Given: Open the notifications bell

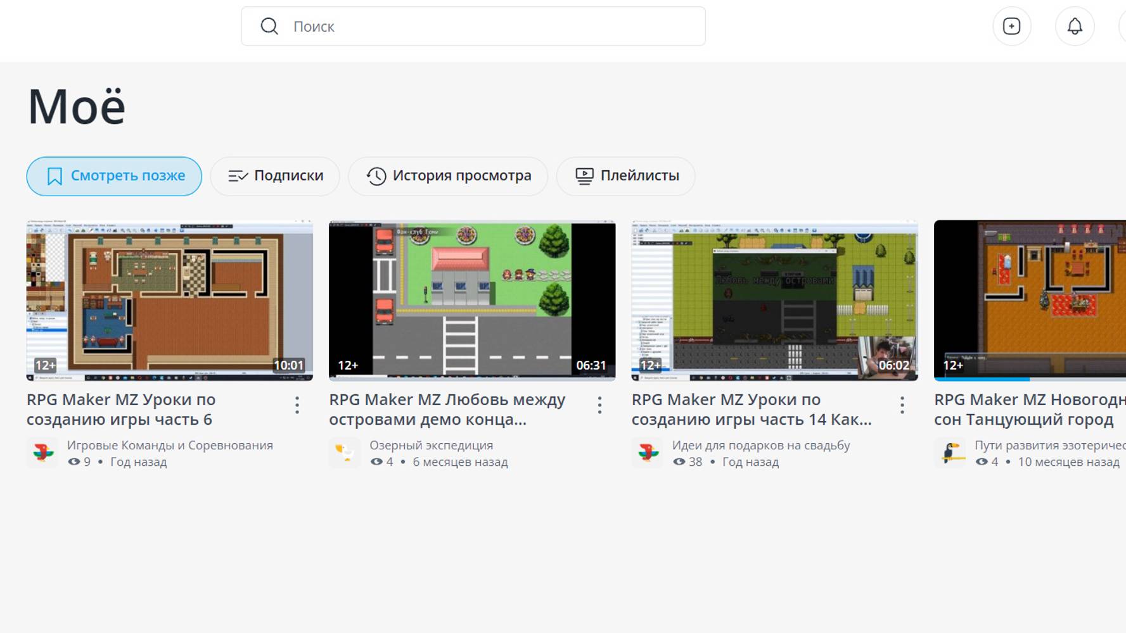Looking at the screenshot, I should (1075, 26).
